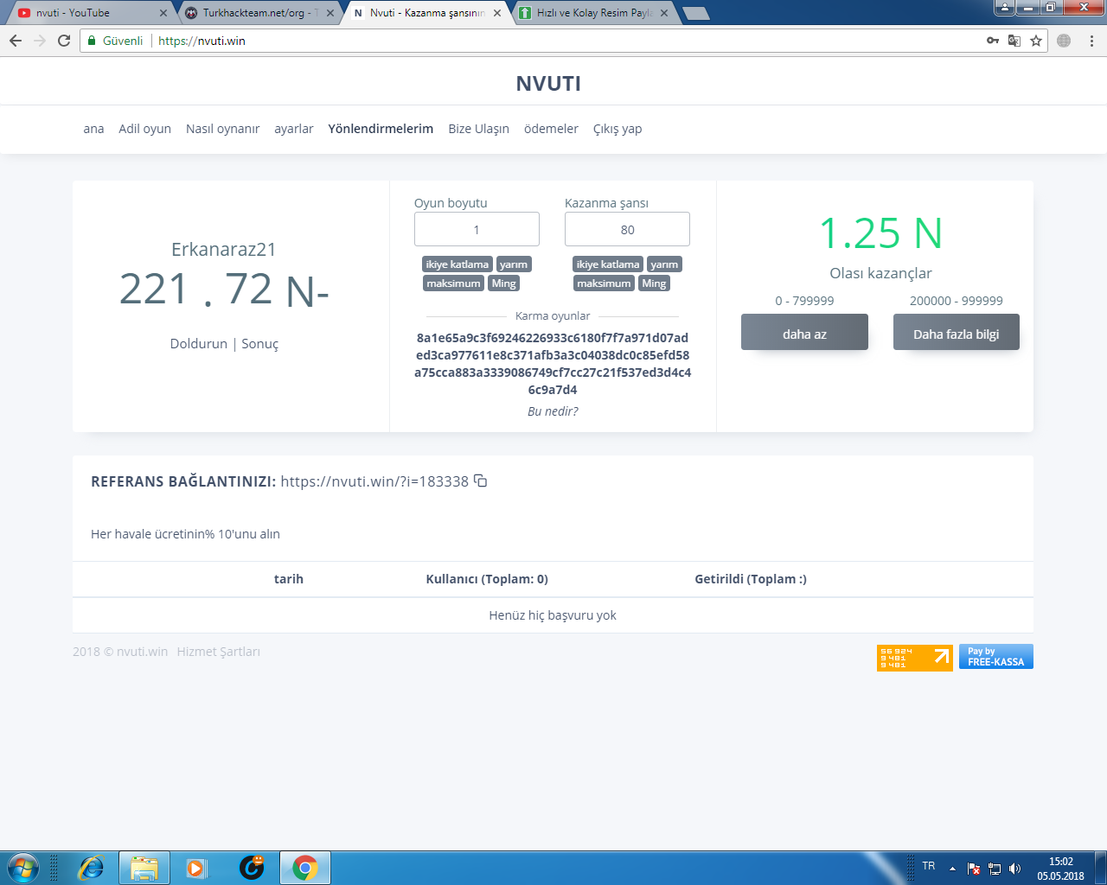Show hidden system tray icons
Image resolution: width=1107 pixels, height=885 pixels.
[952, 869]
